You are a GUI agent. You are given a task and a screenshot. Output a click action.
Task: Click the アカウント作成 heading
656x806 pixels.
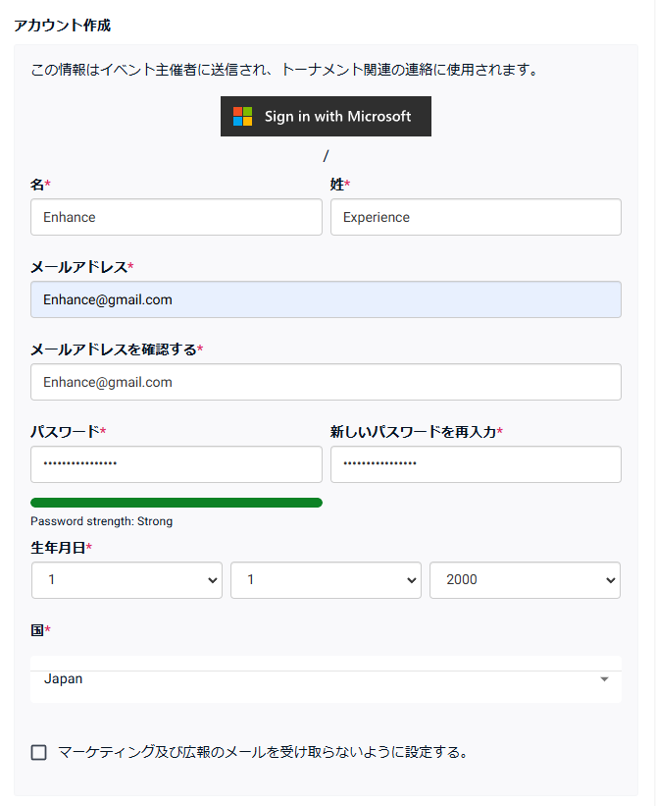click(x=62, y=25)
